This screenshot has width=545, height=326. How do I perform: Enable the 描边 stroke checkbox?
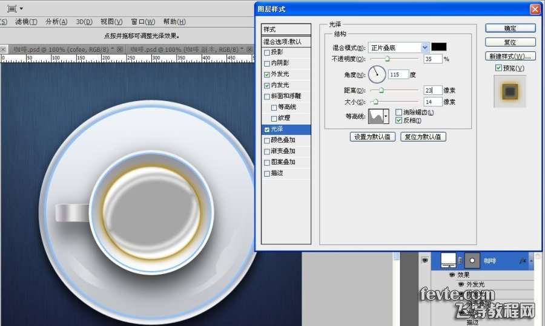coord(267,174)
